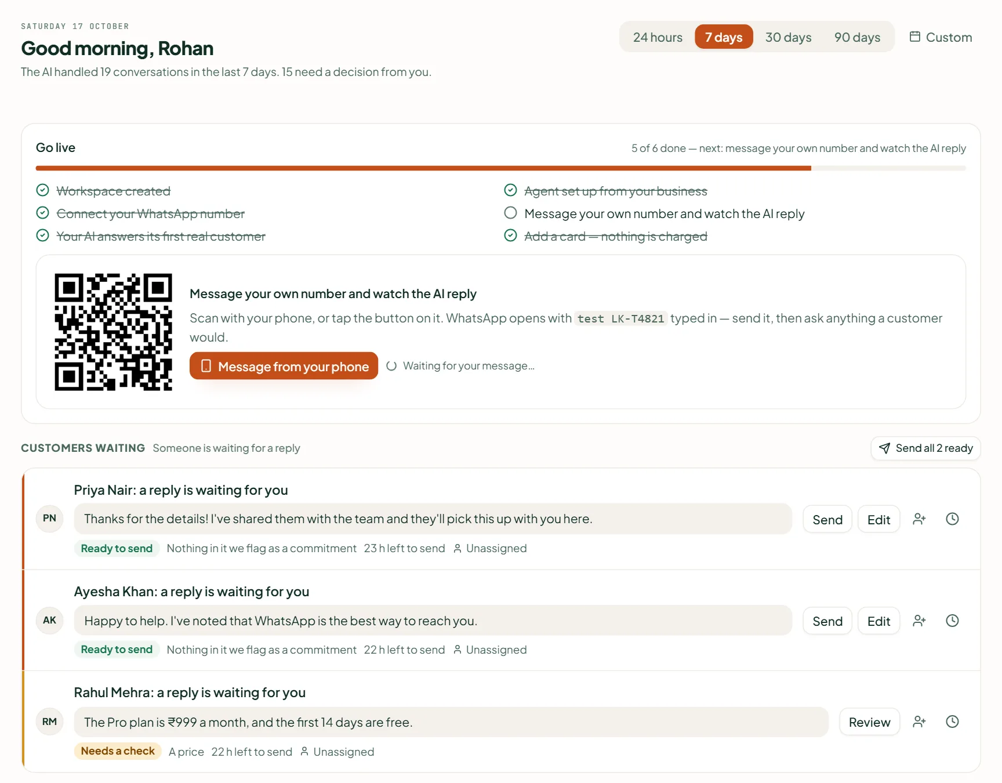The height and width of the screenshot is (783, 1002).
Task: Click the 'test LK-T4821' code text
Action: (620, 318)
